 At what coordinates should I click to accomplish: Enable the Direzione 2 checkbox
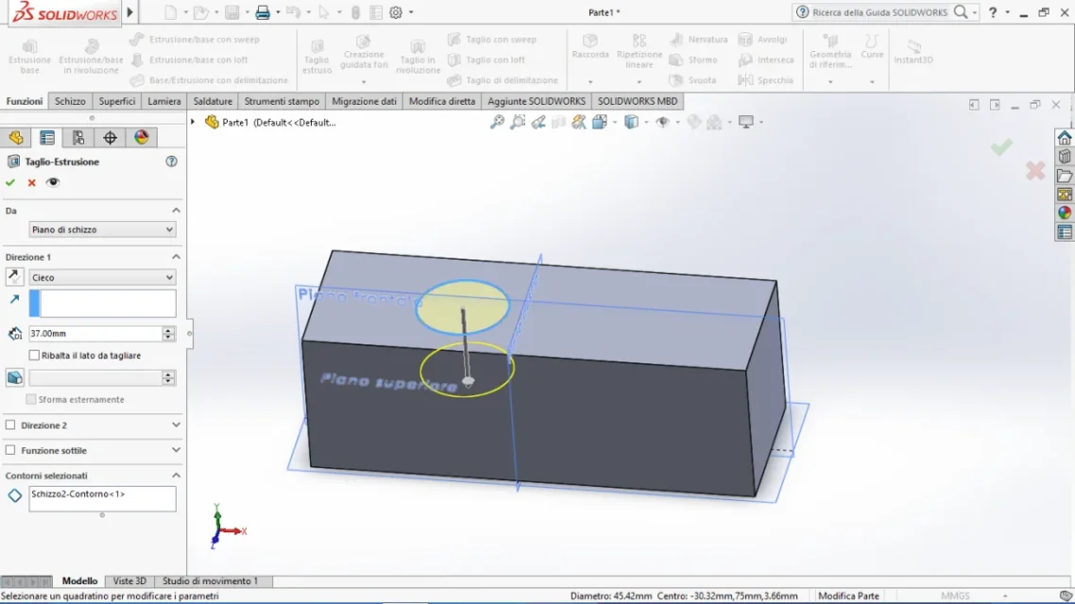coord(11,426)
